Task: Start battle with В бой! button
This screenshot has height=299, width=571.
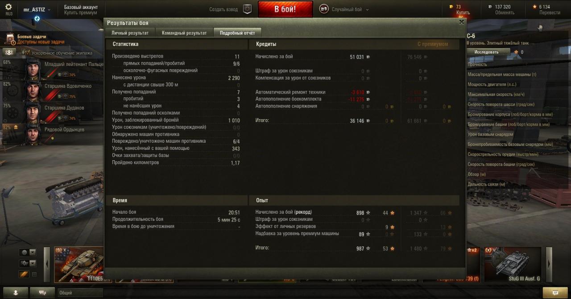Action: coord(285,9)
